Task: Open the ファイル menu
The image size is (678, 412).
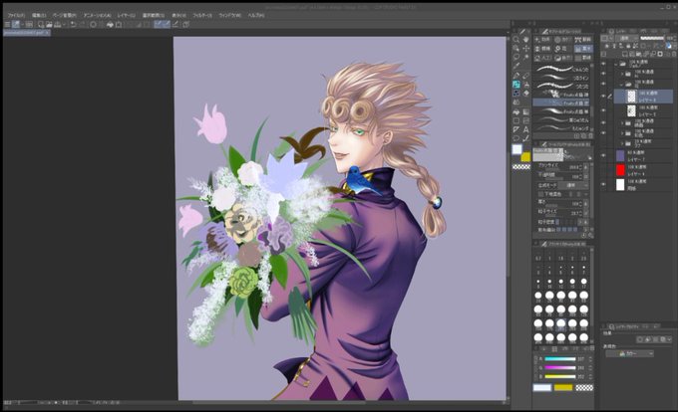Action: point(16,15)
